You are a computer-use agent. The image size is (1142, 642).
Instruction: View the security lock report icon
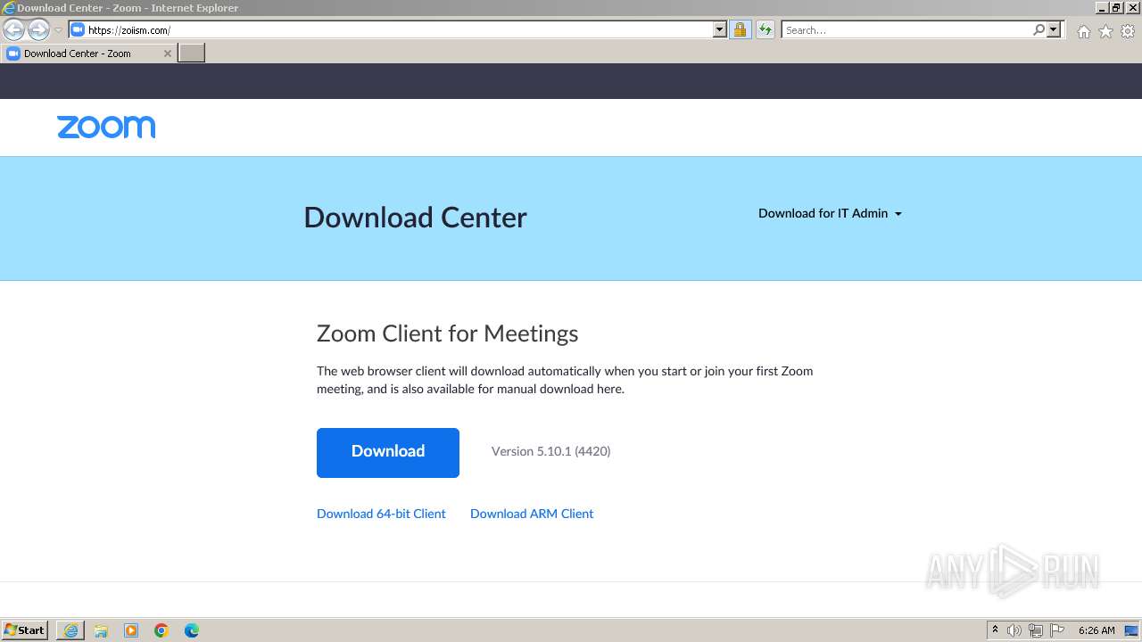[740, 29]
